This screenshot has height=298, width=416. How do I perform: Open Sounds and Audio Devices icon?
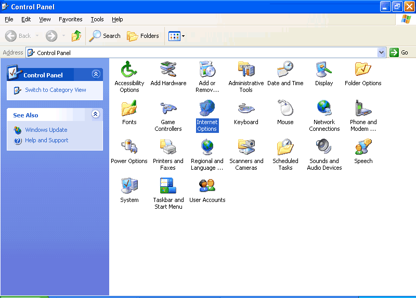pyautogui.click(x=324, y=147)
